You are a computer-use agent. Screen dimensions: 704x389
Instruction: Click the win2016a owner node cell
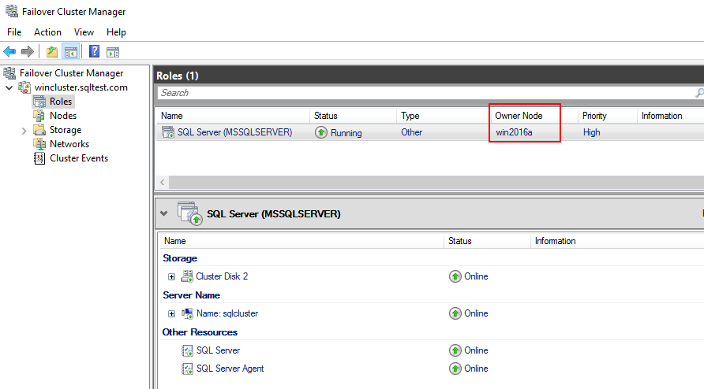(x=514, y=132)
